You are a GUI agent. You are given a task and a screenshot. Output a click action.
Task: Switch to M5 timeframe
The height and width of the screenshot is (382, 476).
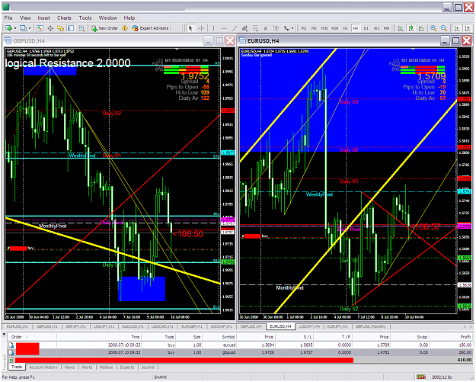point(314,28)
